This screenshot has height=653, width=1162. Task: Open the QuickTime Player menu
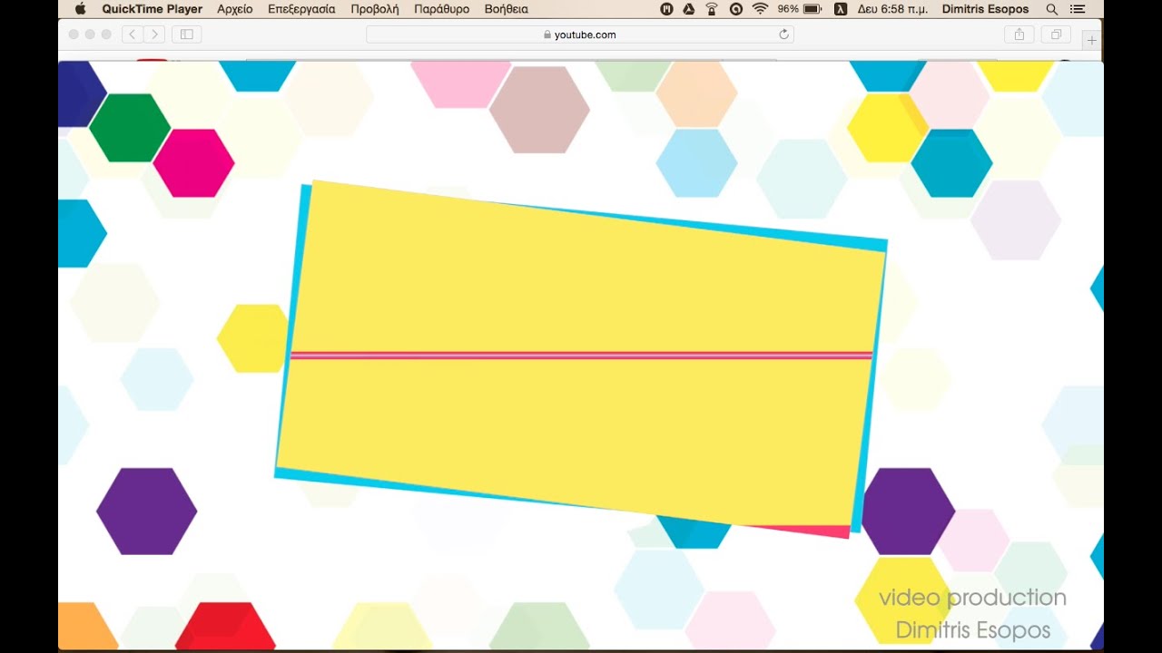153,9
